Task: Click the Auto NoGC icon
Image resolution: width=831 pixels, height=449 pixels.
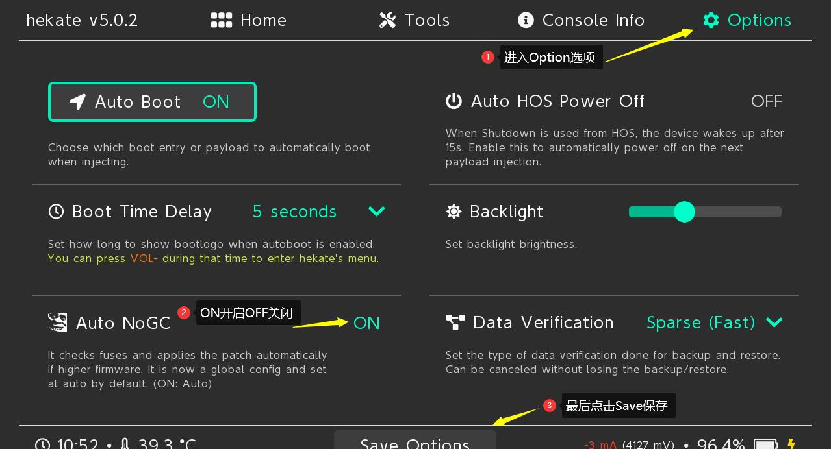Action: 58,322
